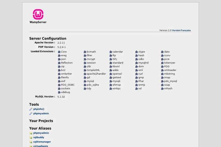221x147 pixels.
Task: Click the puzzle icon beside bcmath
Action: (x=85, y=52)
